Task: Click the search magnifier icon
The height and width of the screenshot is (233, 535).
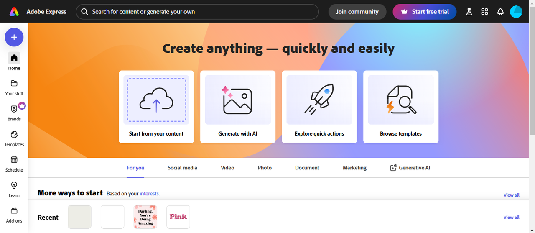Action: [84, 12]
